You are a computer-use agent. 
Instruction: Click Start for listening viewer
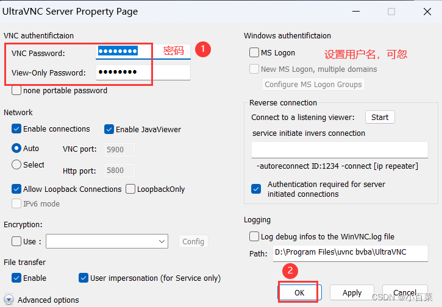point(380,117)
